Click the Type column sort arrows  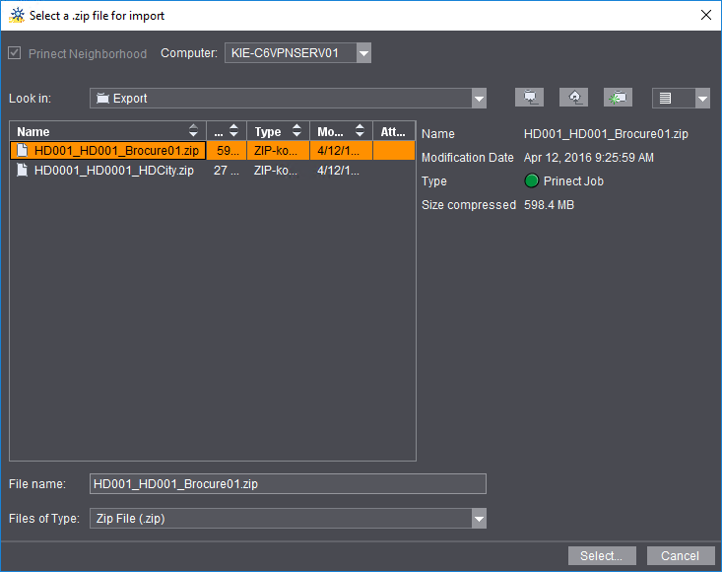coord(297,131)
